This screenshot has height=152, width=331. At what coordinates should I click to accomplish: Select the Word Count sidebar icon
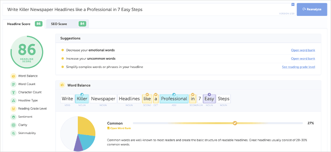pos(13,84)
